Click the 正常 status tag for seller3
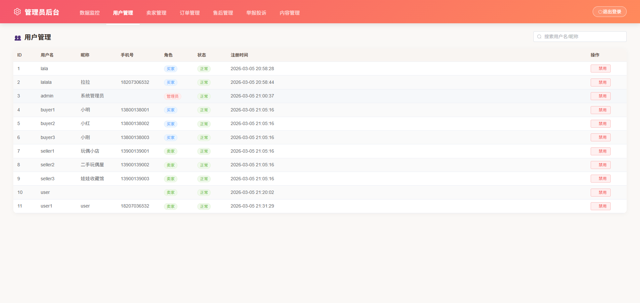Image resolution: width=640 pixels, height=303 pixels. point(204,179)
